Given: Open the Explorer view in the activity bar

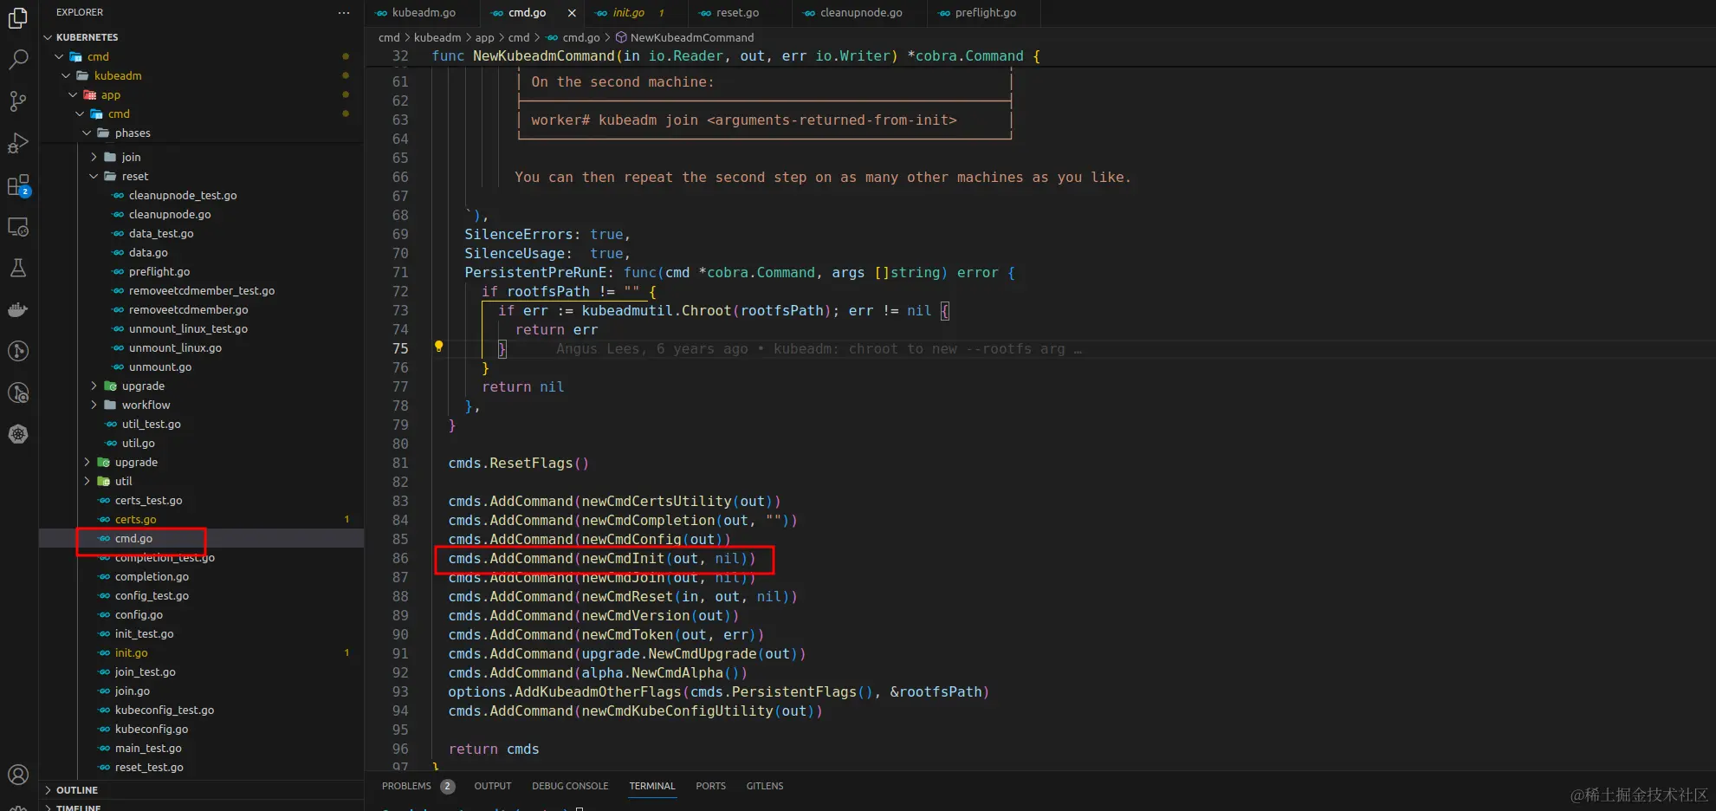Looking at the screenshot, I should pos(18,17).
